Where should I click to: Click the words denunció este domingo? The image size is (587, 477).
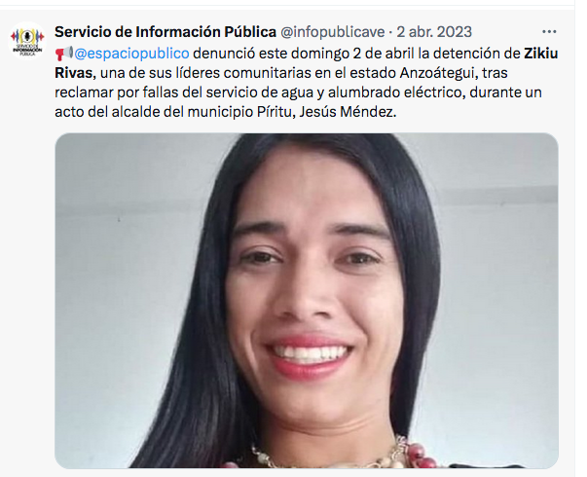[x=271, y=54]
